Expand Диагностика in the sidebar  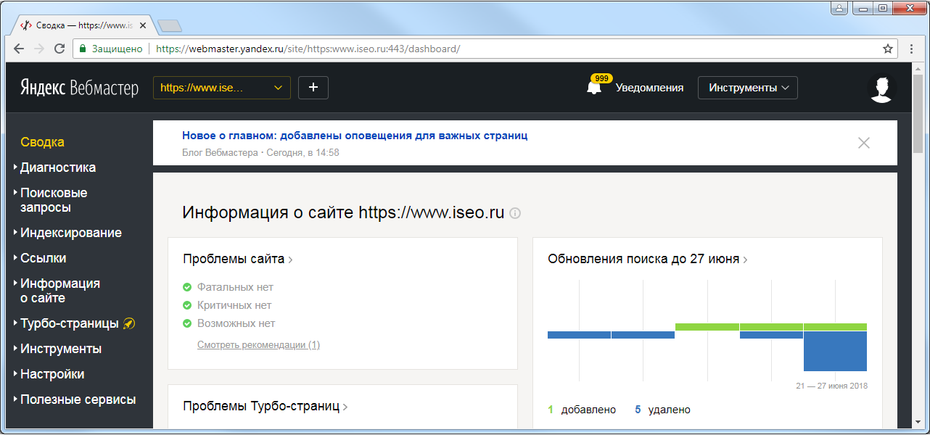pyautogui.click(x=57, y=167)
